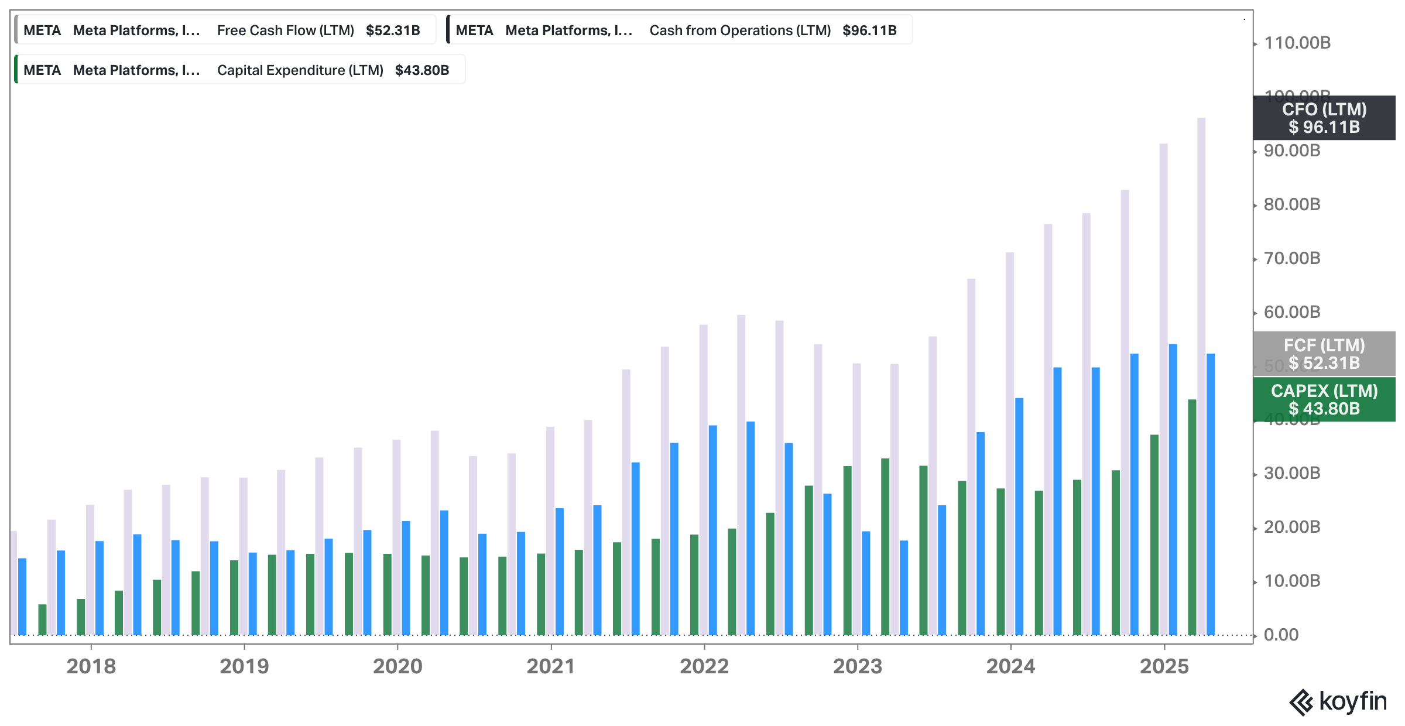Click the 80.00B y-axis label

coord(1291,204)
